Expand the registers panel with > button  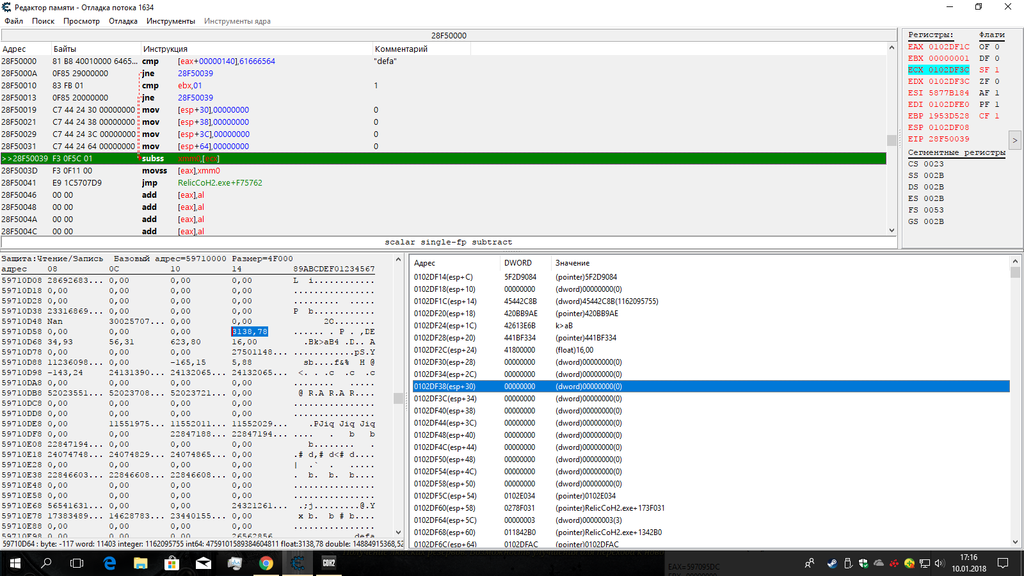coord(1014,140)
